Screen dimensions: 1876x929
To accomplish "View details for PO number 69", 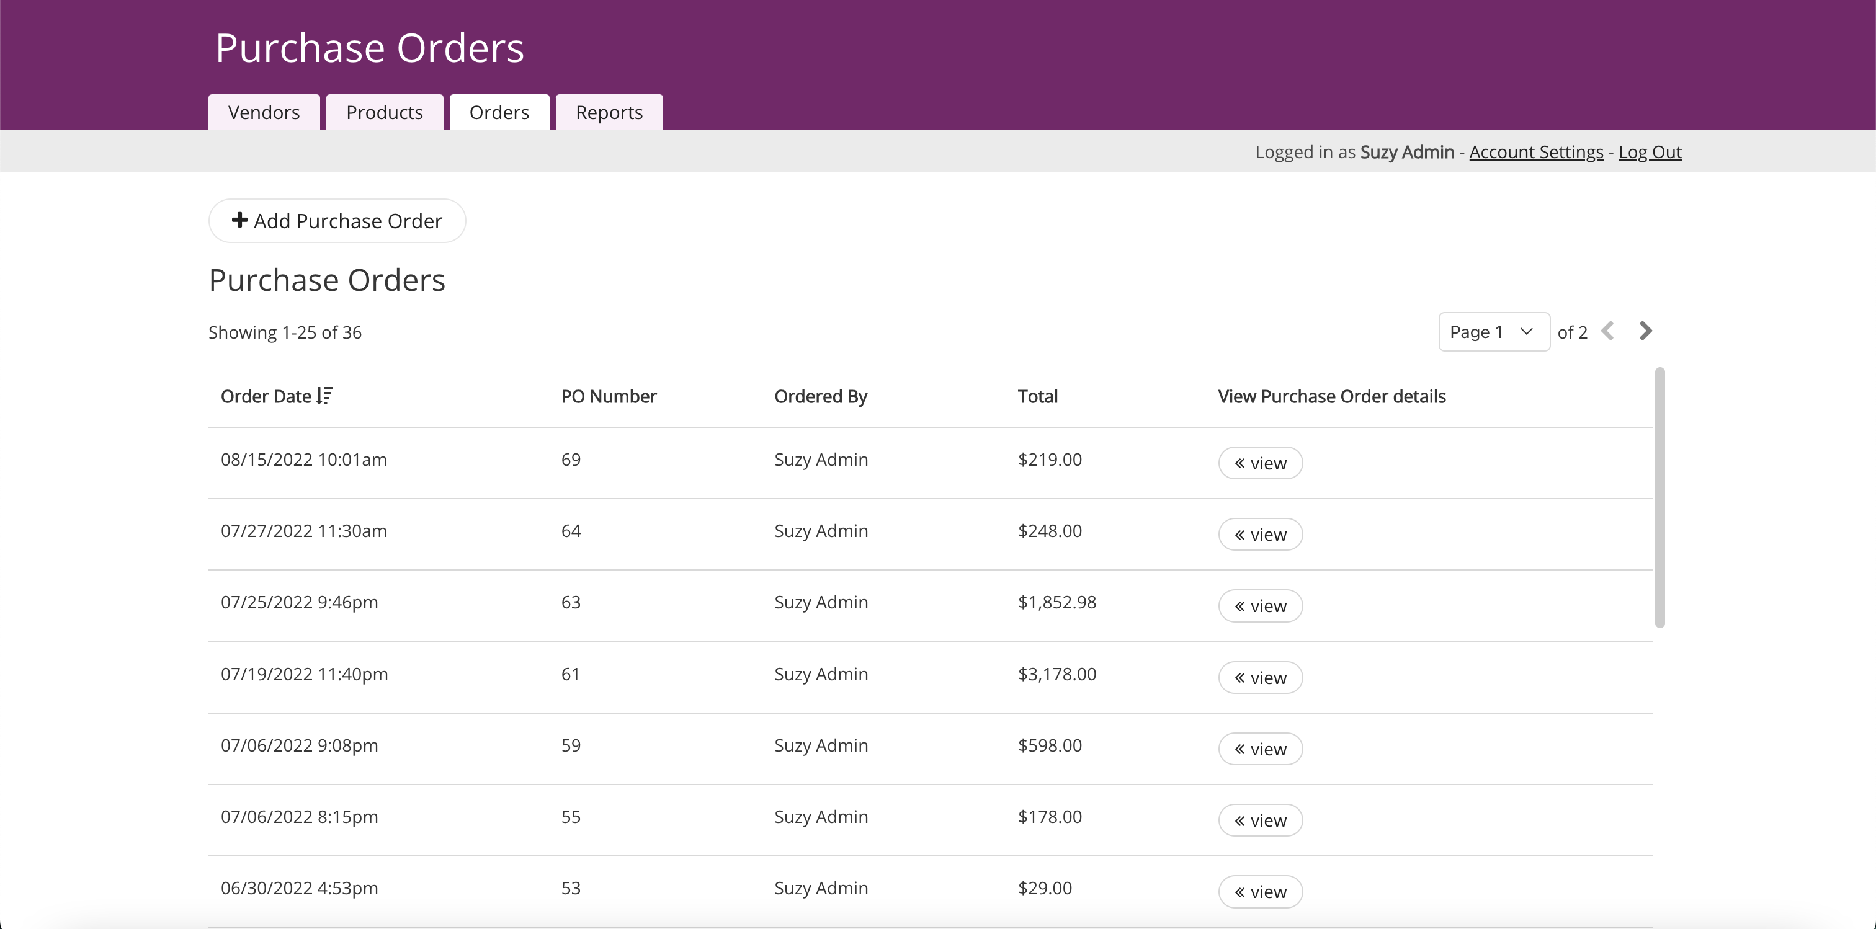I will 1260,463.
